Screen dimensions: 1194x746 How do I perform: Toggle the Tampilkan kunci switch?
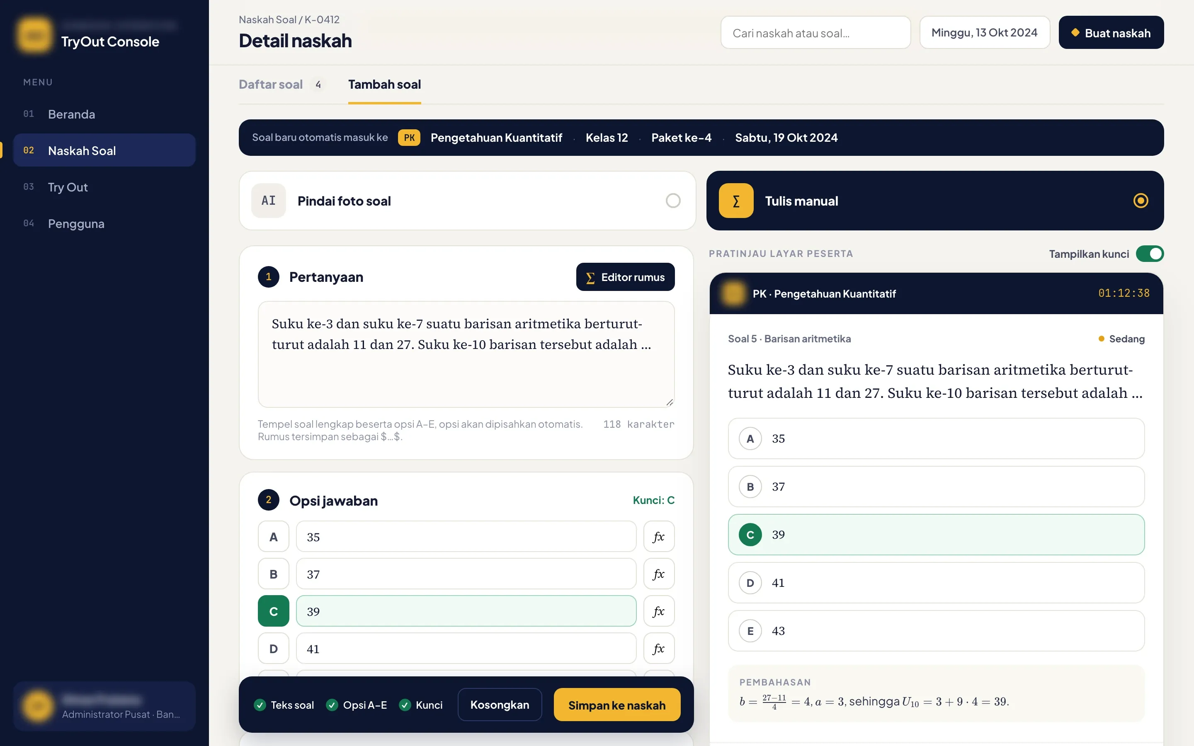1150,254
